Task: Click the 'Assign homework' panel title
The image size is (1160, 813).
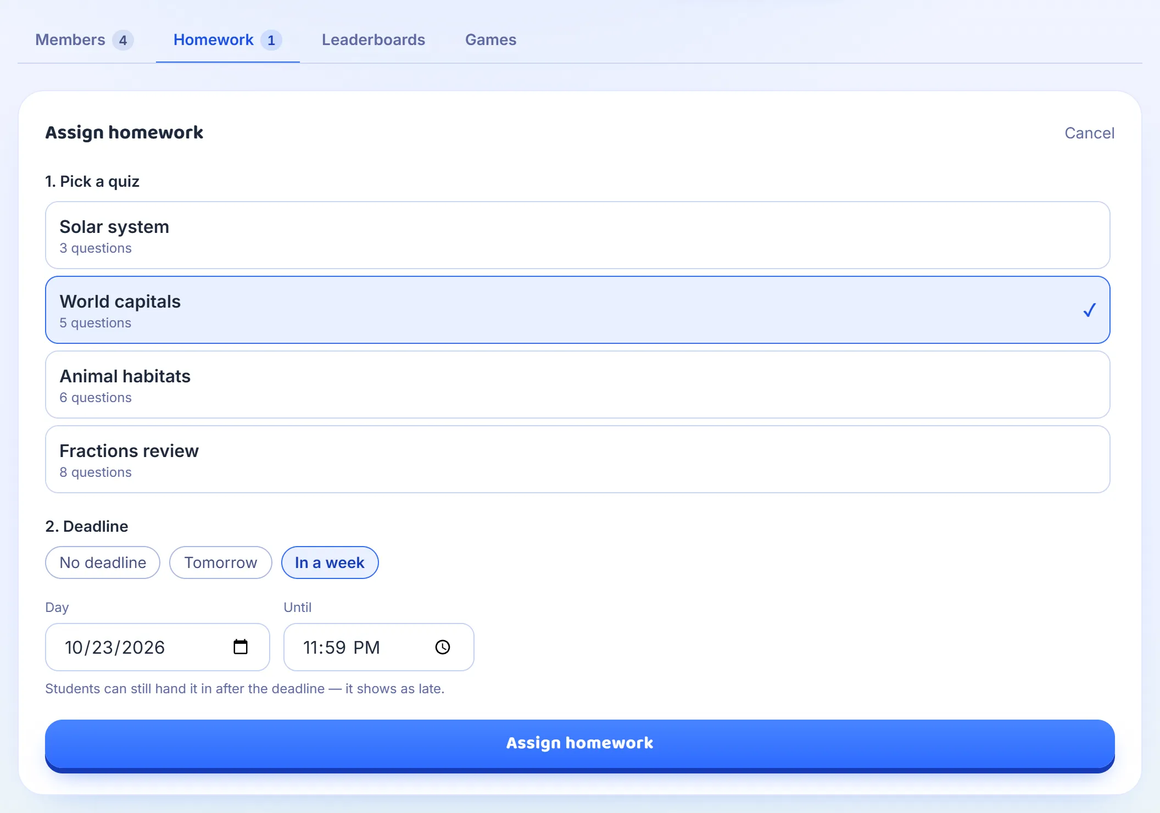Action: coord(124,133)
